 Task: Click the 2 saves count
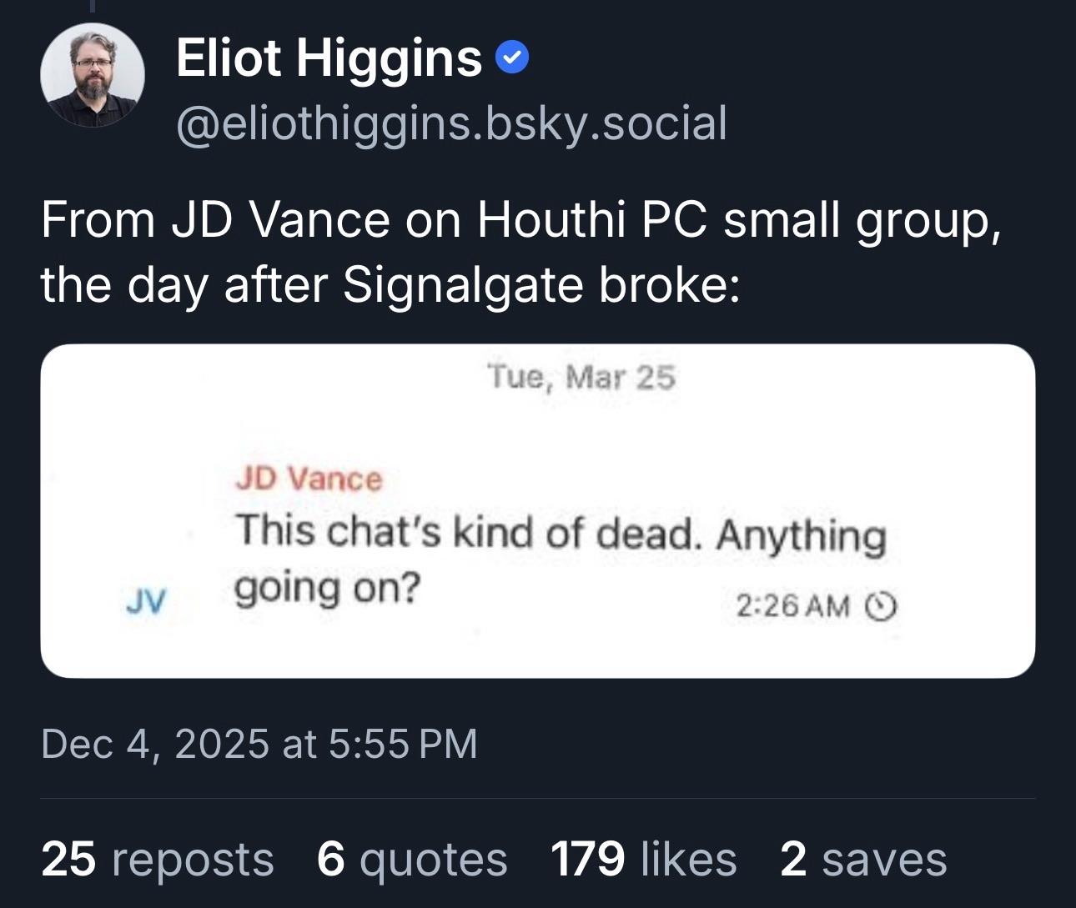pyautogui.click(x=863, y=860)
